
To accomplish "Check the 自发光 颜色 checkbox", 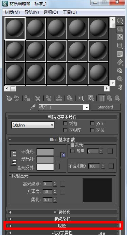I will [73, 151].
